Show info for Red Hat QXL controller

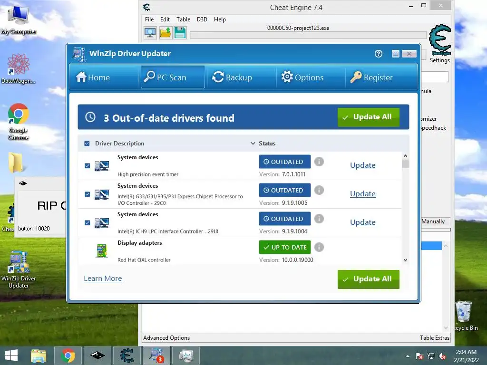(319, 247)
